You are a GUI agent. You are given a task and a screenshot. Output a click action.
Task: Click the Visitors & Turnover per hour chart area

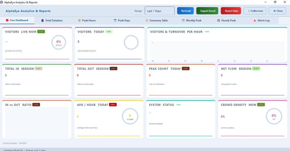(217, 51)
